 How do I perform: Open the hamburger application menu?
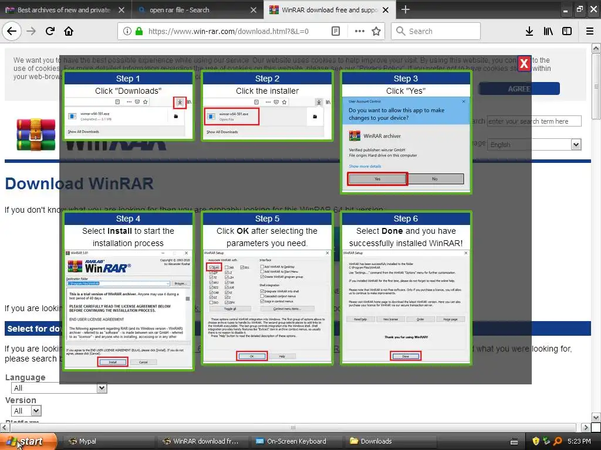pos(590,31)
